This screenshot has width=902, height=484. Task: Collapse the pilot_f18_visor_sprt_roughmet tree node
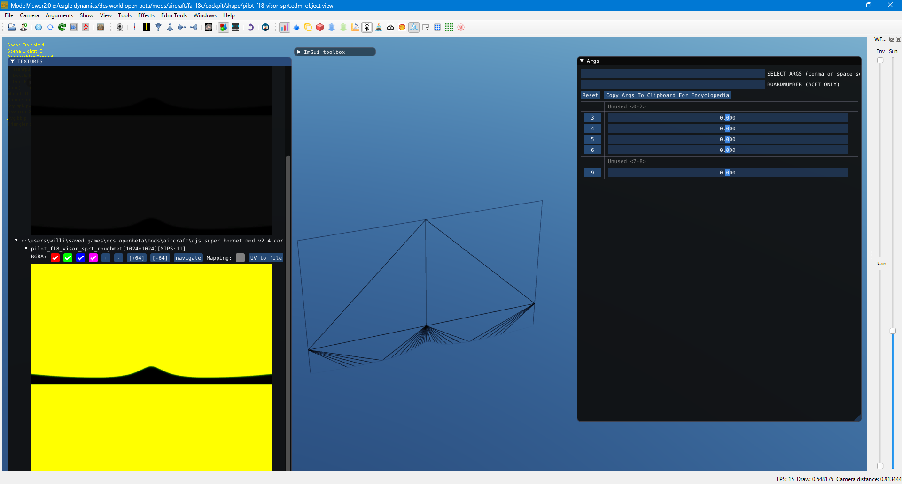pyautogui.click(x=26, y=249)
